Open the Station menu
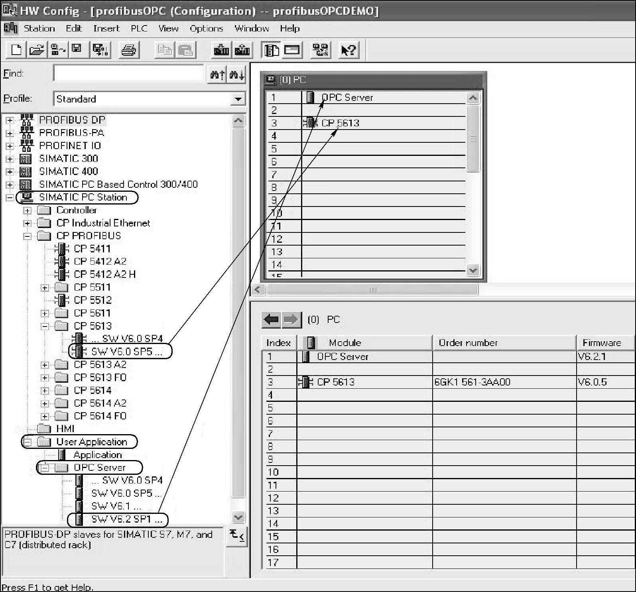The height and width of the screenshot is (592, 636). pyautogui.click(x=39, y=28)
